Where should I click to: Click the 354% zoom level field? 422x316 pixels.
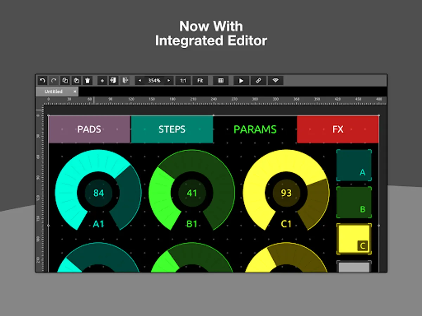tap(154, 80)
